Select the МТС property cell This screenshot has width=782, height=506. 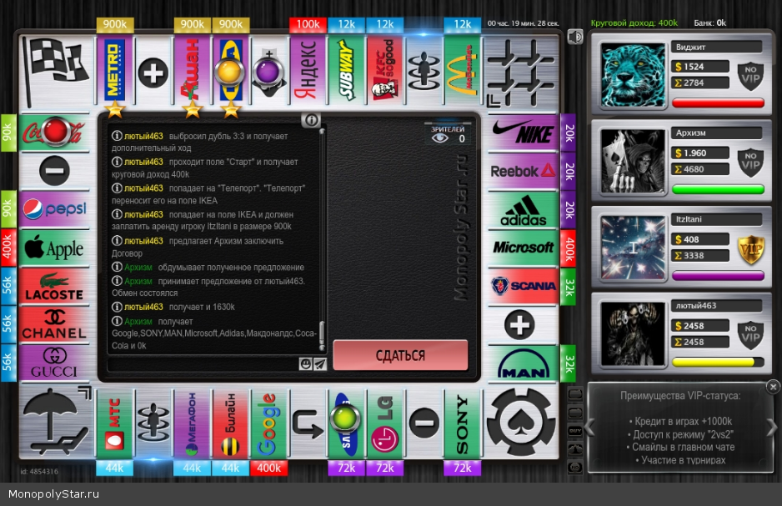click(114, 423)
